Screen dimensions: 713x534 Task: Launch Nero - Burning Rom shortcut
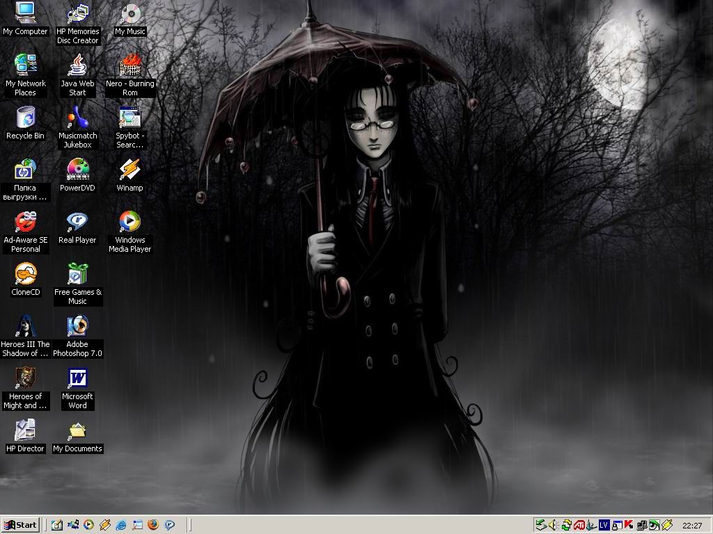click(x=130, y=75)
